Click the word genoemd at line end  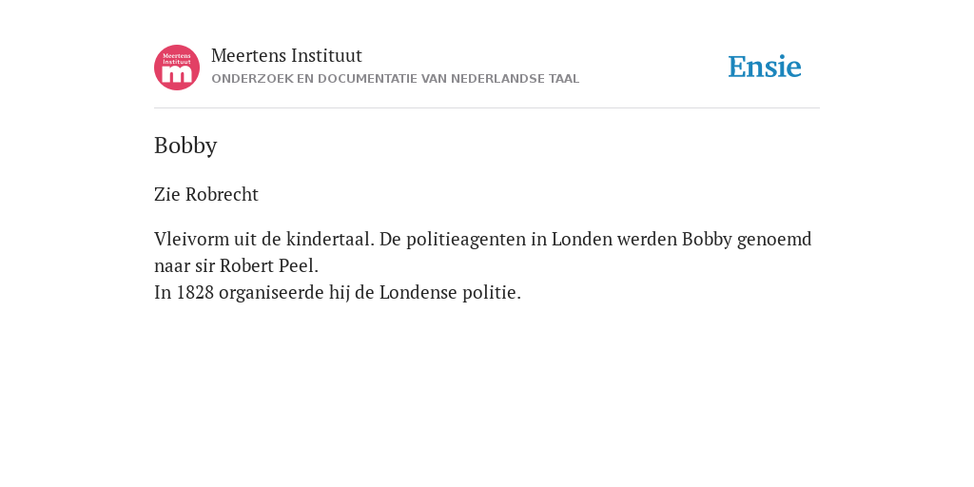coord(774,241)
